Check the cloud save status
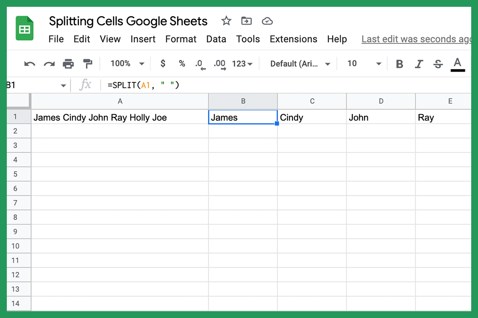Viewport: 478px width, 318px height. click(267, 21)
